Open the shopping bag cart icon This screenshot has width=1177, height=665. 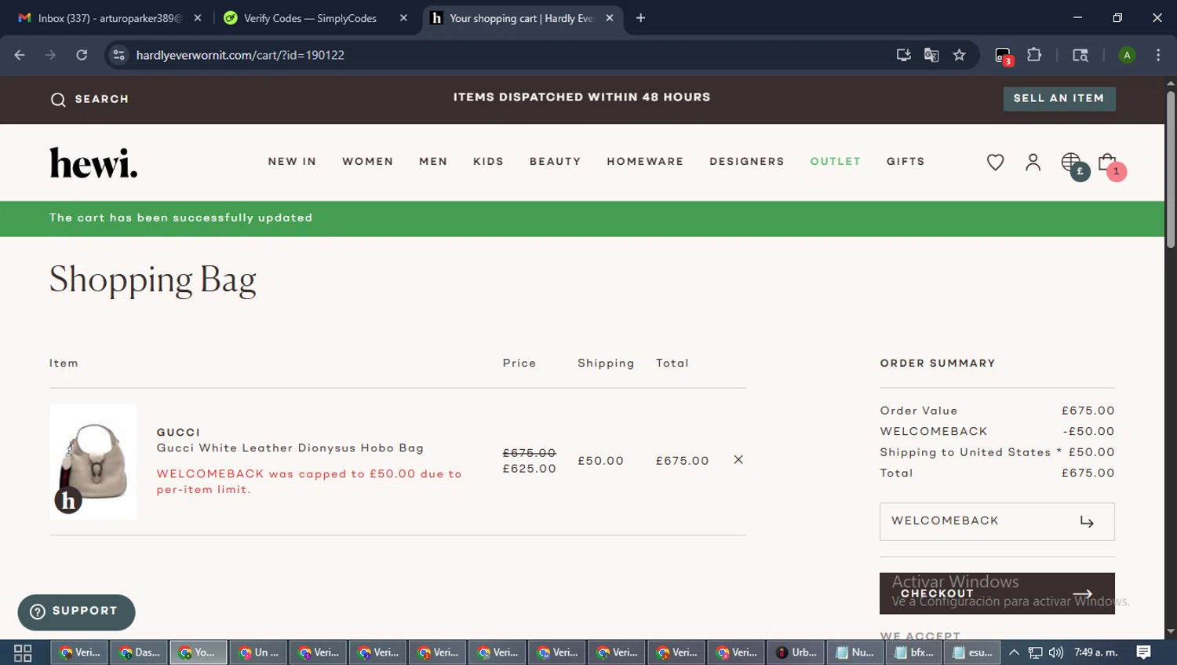[x=1107, y=163]
